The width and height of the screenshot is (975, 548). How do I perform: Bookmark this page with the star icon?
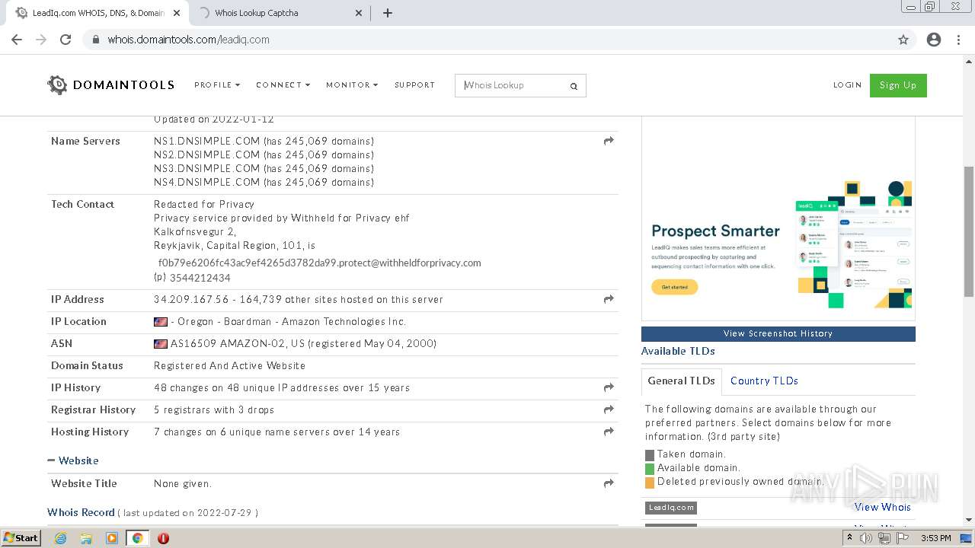tap(903, 40)
